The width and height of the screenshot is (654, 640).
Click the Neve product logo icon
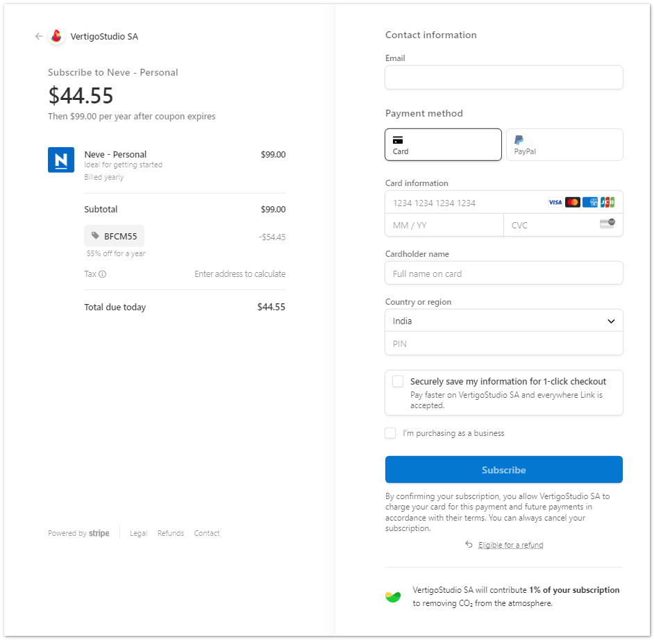pyautogui.click(x=61, y=160)
